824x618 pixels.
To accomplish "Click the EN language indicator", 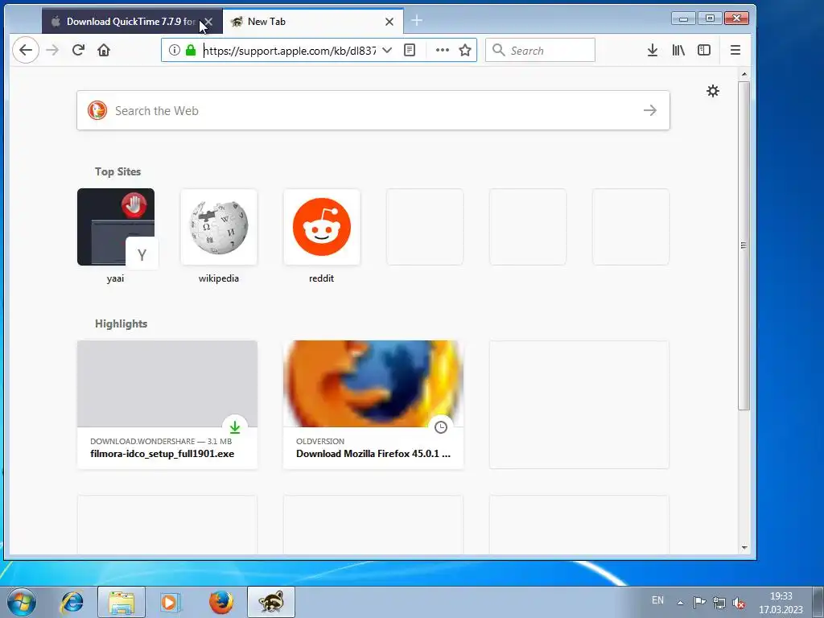I will pos(657,600).
